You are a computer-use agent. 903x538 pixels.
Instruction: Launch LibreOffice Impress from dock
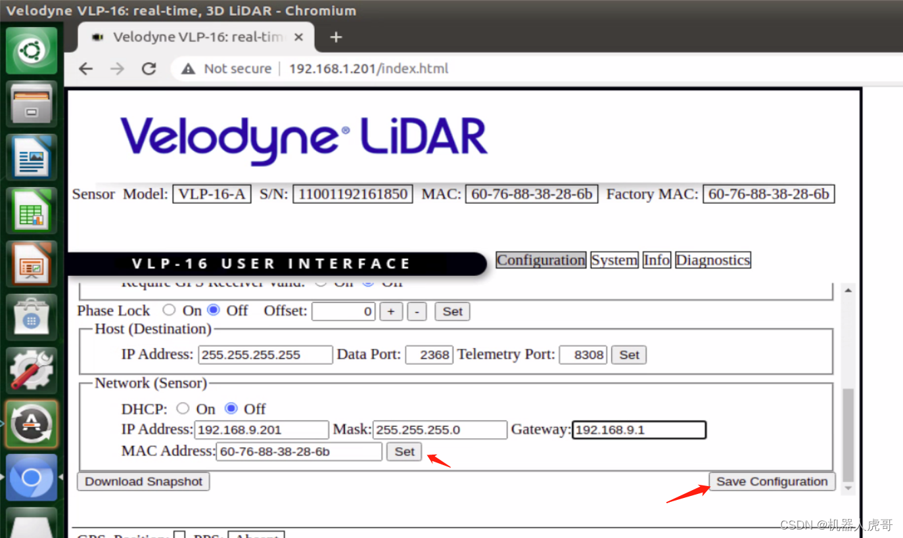32,263
